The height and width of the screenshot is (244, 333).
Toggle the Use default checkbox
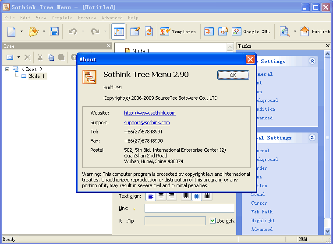213,221
